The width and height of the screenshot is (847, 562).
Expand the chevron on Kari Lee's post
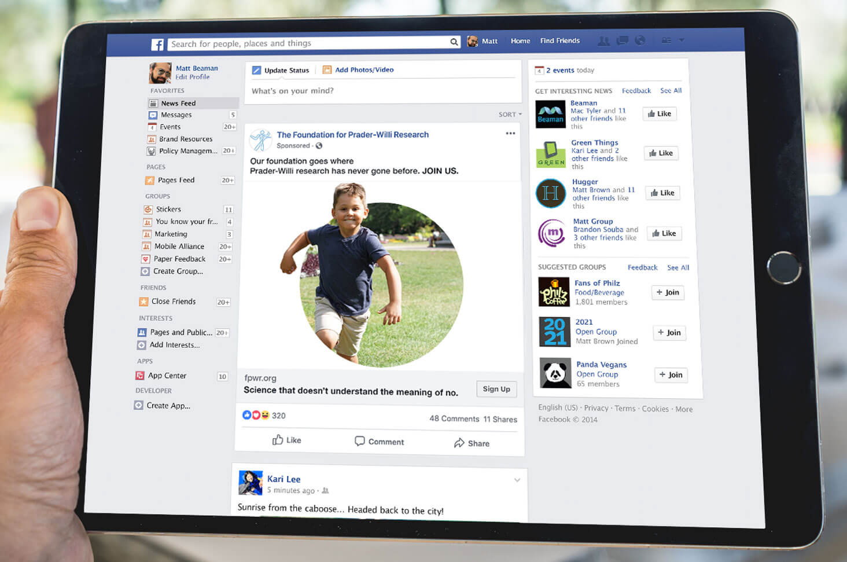(517, 480)
